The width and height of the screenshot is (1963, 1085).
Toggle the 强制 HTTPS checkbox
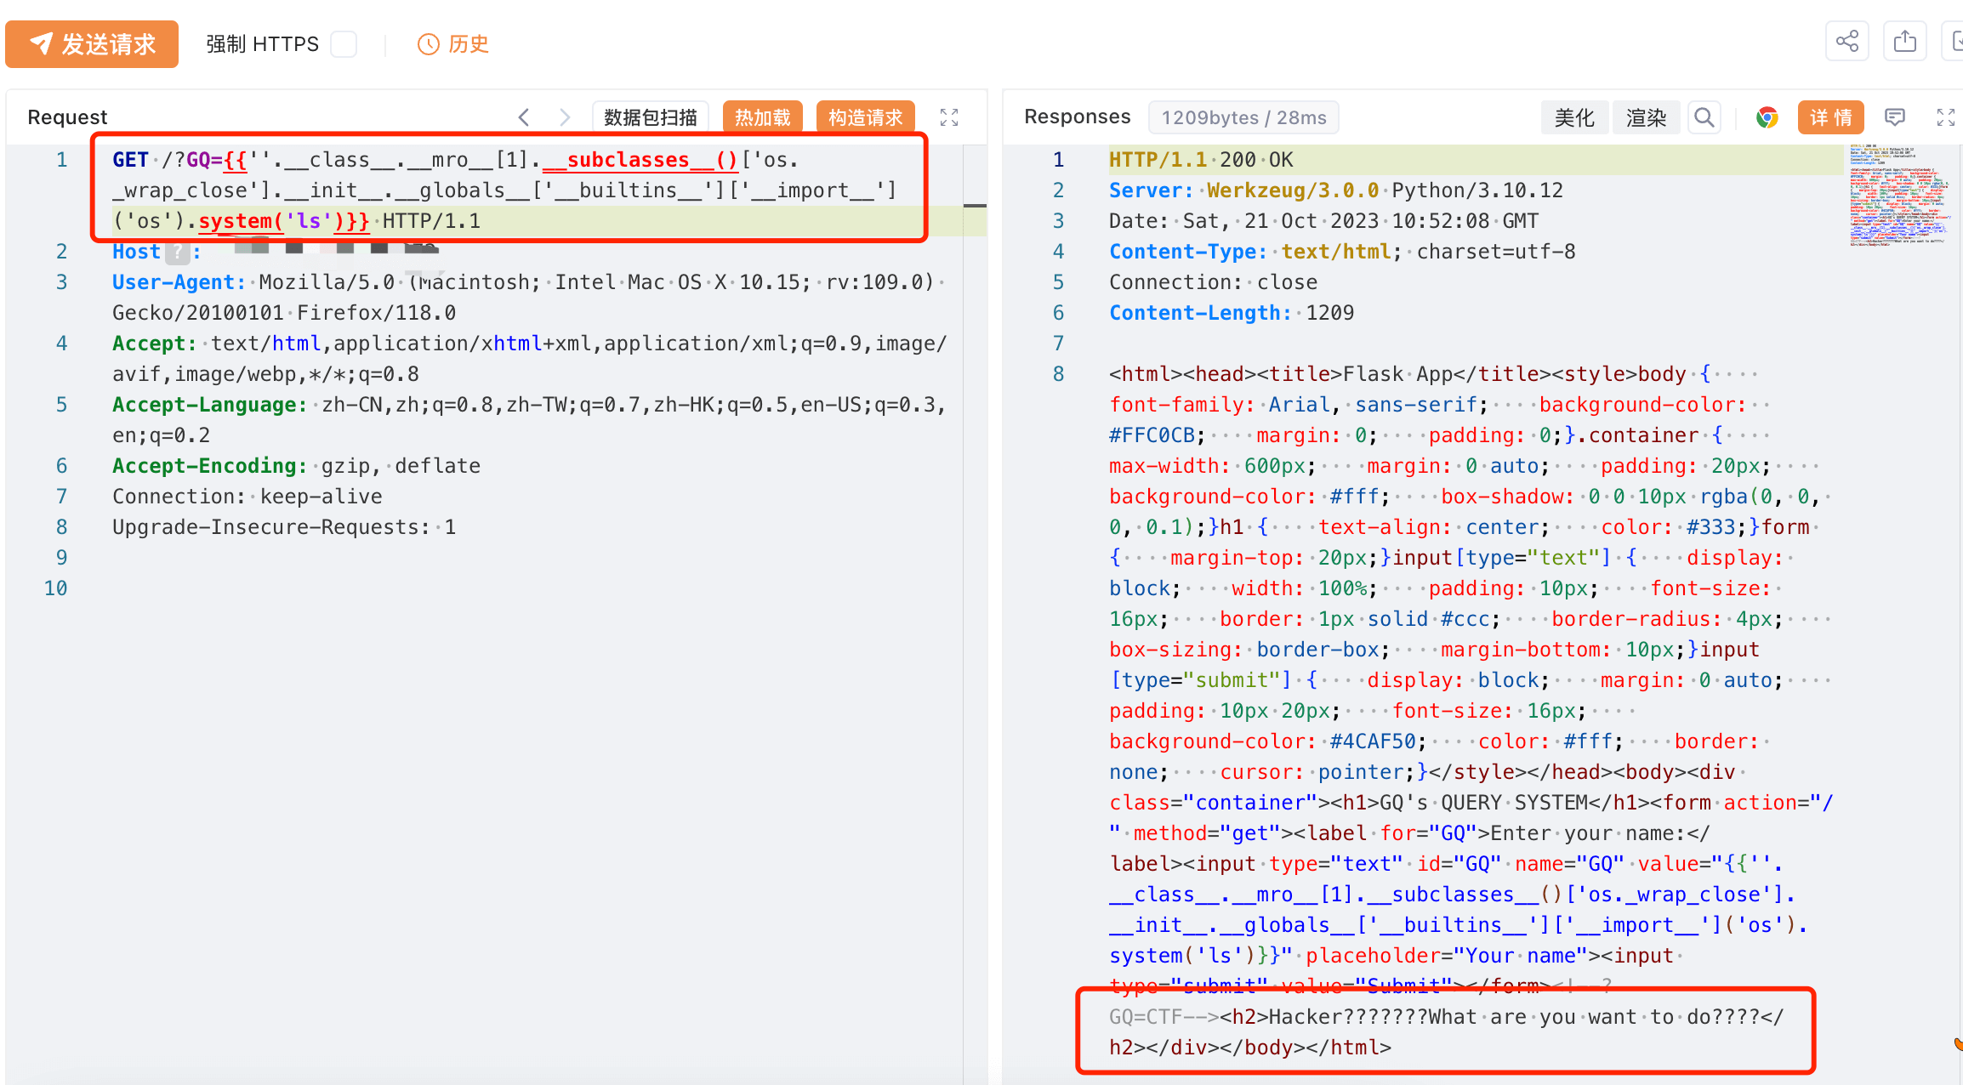pos(344,44)
